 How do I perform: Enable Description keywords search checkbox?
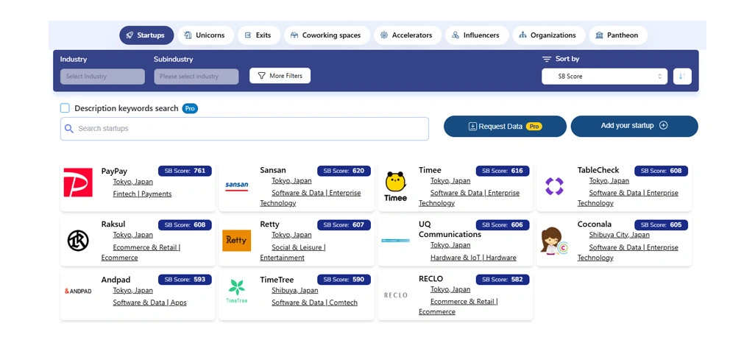(x=65, y=108)
